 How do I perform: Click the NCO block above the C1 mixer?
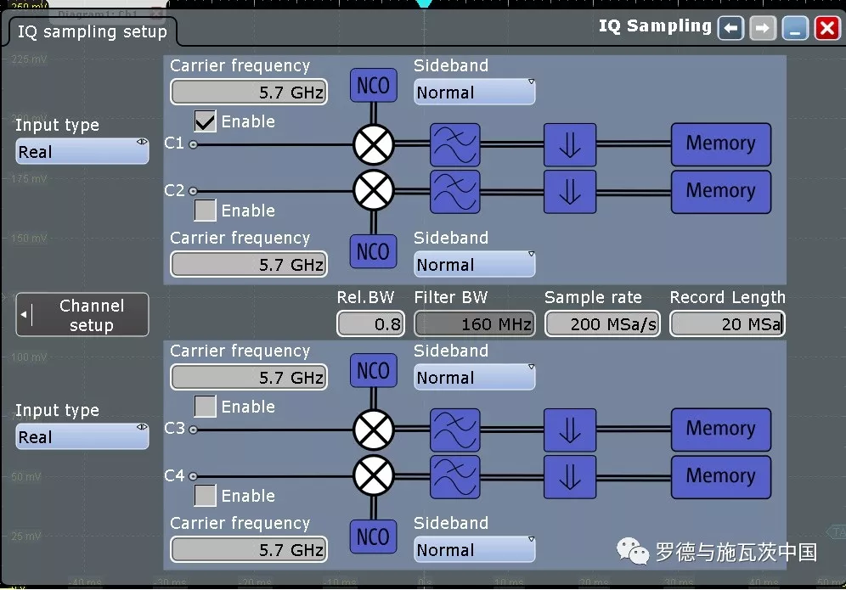373,86
